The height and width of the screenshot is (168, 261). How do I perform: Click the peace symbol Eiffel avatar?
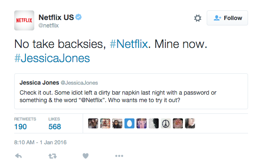[x=166, y=123]
